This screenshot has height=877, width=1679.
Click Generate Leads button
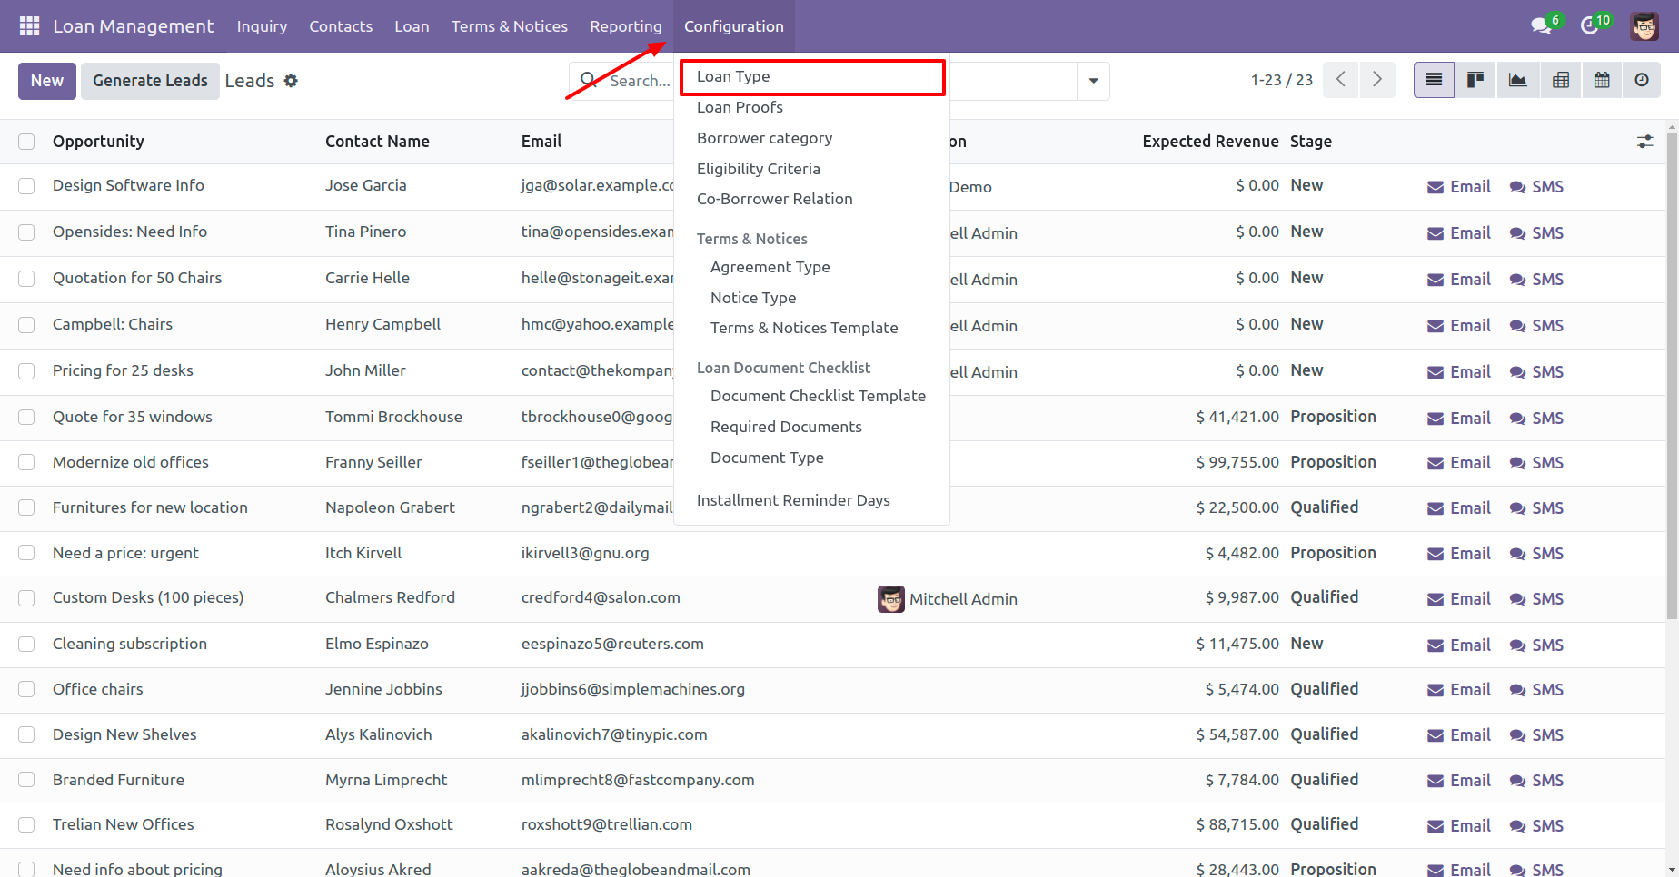[150, 81]
